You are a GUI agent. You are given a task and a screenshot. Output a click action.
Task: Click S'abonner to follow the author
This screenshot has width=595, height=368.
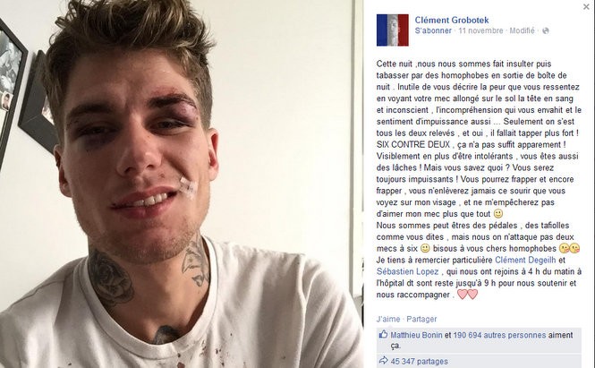pyautogui.click(x=433, y=30)
